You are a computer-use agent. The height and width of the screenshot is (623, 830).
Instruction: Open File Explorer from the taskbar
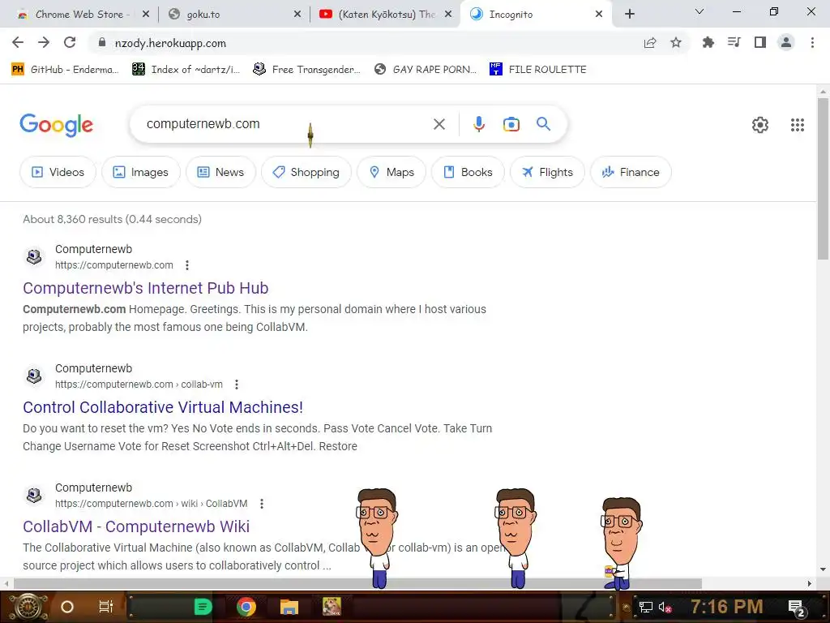(289, 607)
